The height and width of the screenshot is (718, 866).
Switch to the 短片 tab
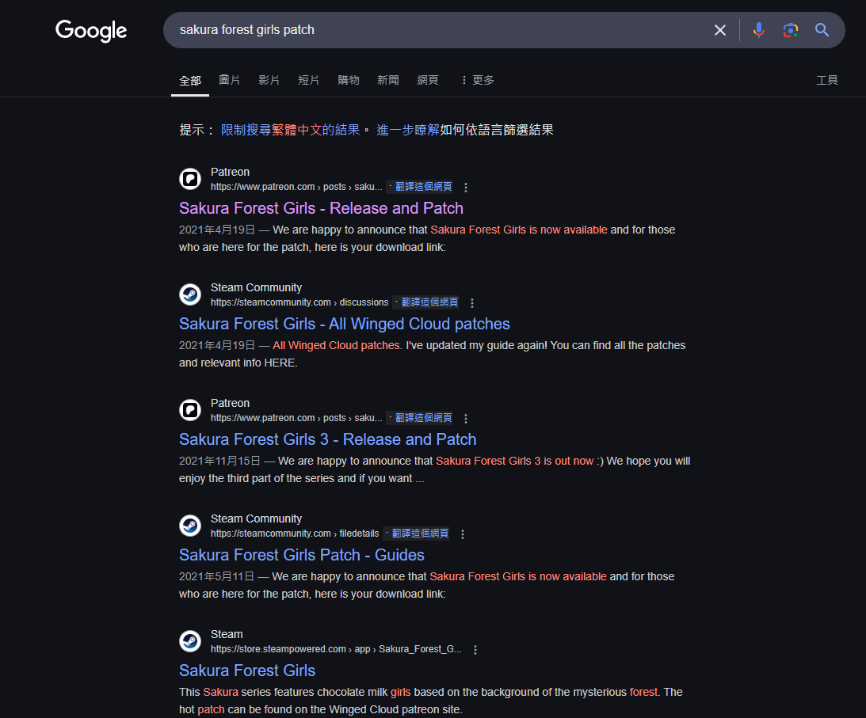(309, 80)
